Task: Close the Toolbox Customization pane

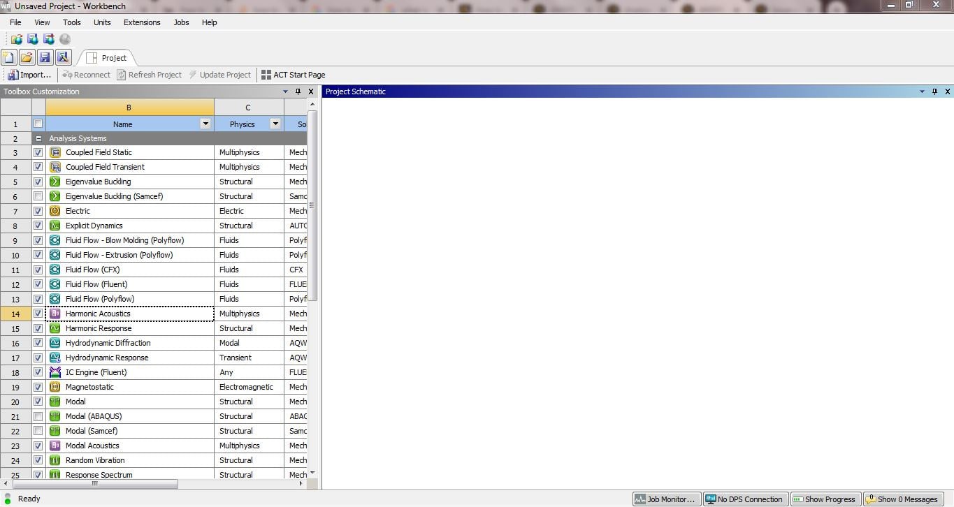Action: (311, 91)
